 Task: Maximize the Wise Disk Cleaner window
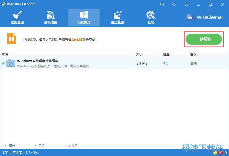point(210,4)
